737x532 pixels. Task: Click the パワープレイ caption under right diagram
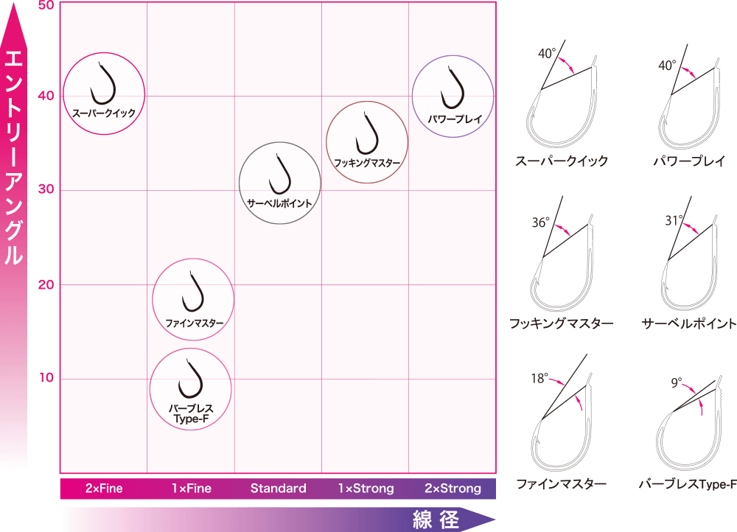[689, 161]
